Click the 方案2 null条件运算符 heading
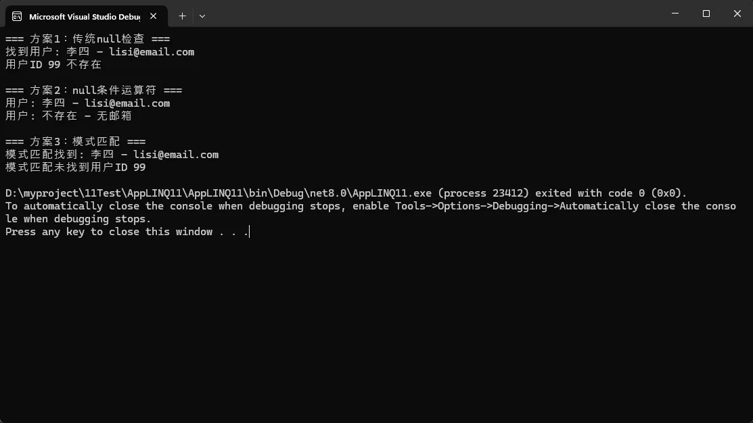 [93, 91]
